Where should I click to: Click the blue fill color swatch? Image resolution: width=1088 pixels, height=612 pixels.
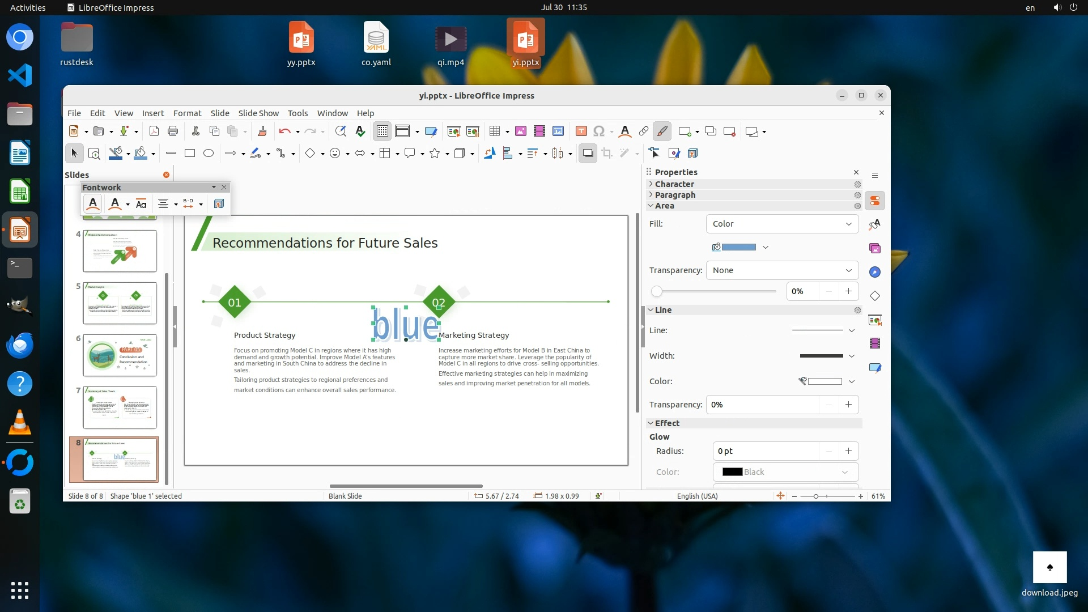[x=738, y=247]
